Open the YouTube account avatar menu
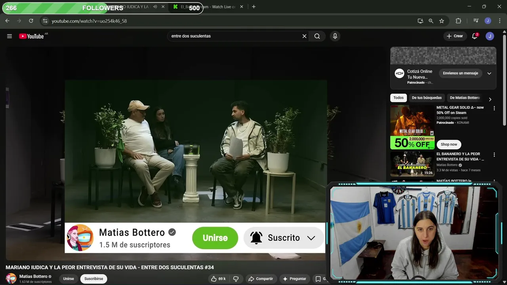507x285 pixels. pyautogui.click(x=490, y=36)
